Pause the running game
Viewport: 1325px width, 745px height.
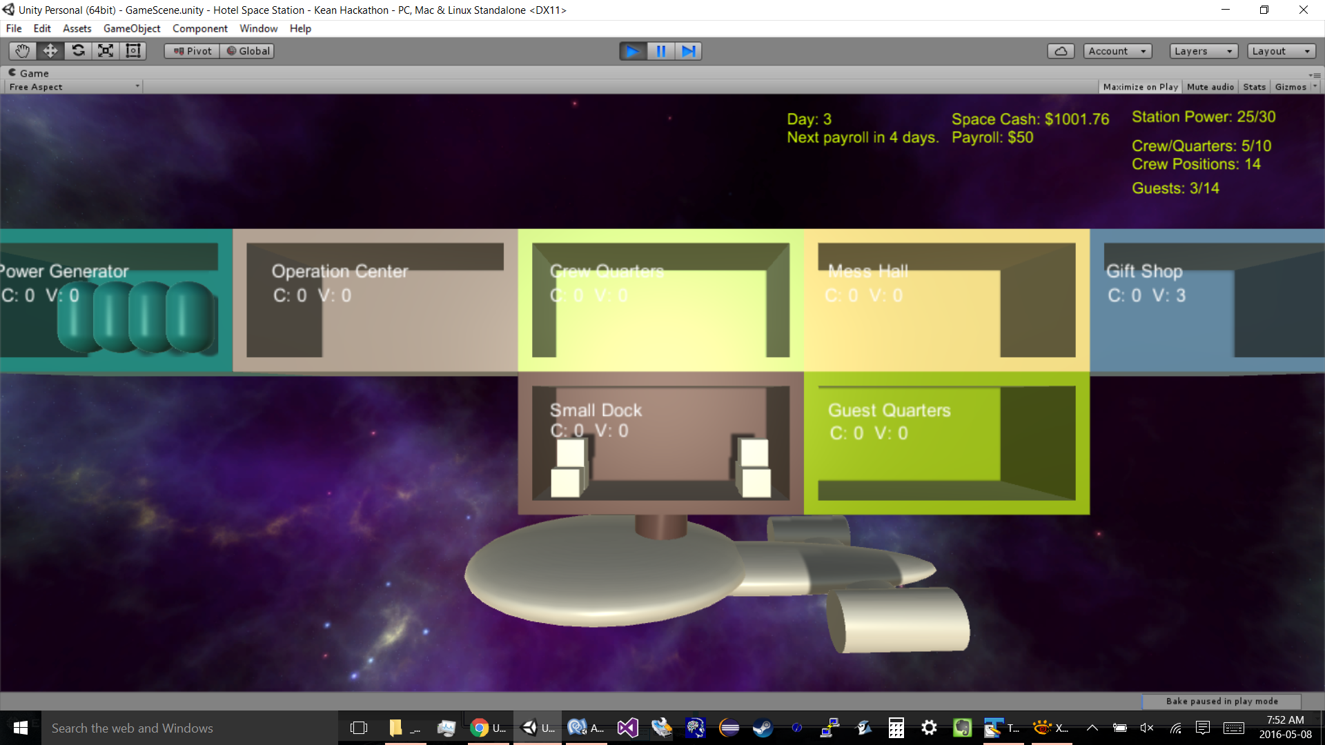pyautogui.click(x=660, y=51)
